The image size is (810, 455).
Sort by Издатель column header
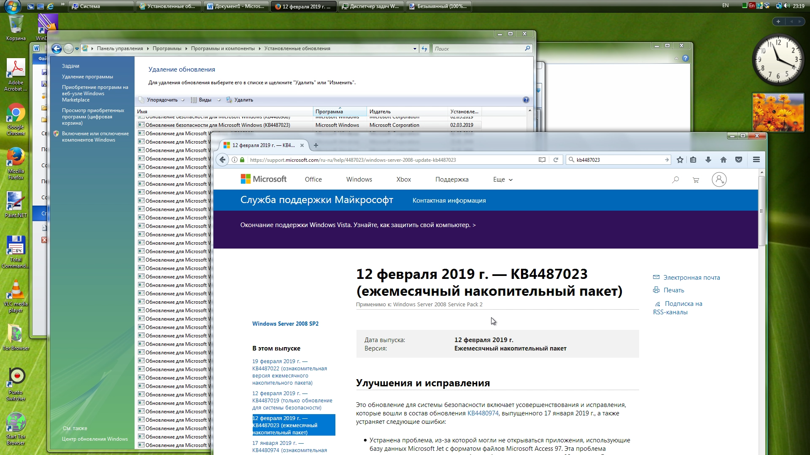click(407, 112)
